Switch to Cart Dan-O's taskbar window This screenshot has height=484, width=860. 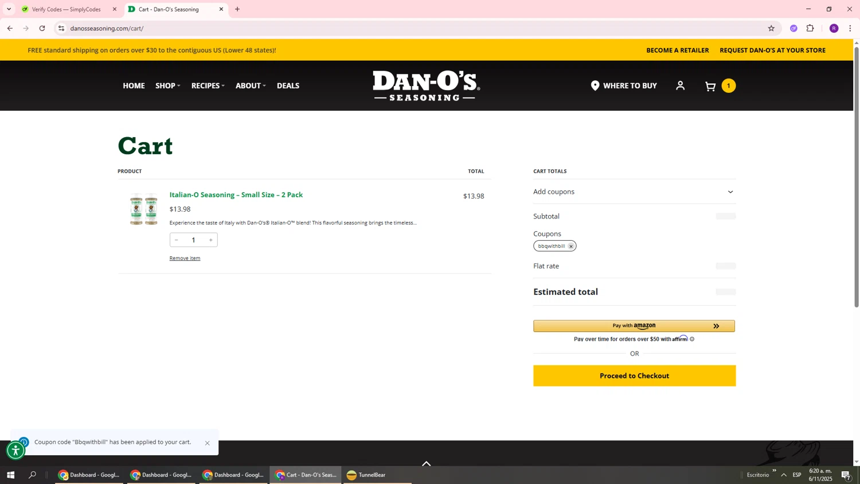click(306, 475)
